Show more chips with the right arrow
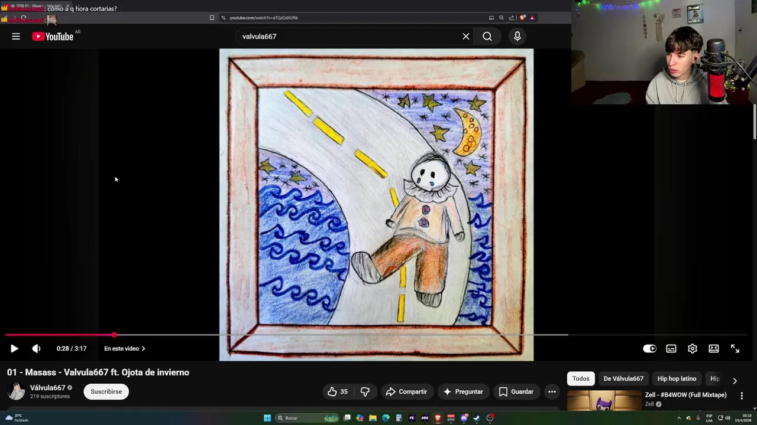 [735, 381]
